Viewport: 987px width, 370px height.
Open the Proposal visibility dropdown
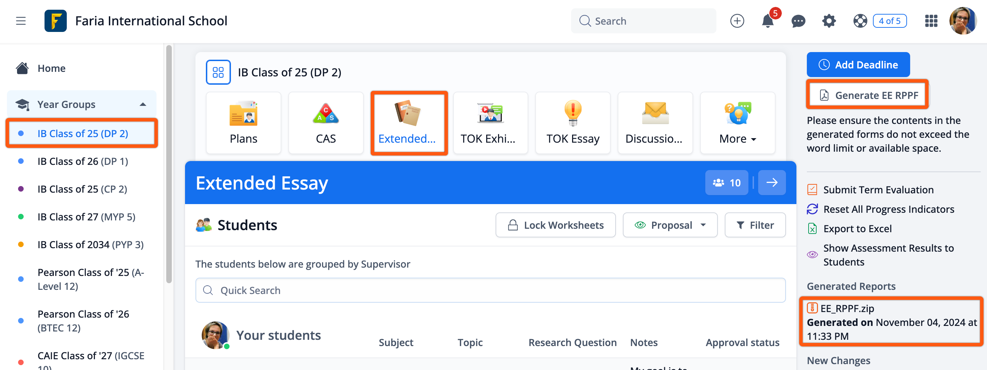coord(670,225)
